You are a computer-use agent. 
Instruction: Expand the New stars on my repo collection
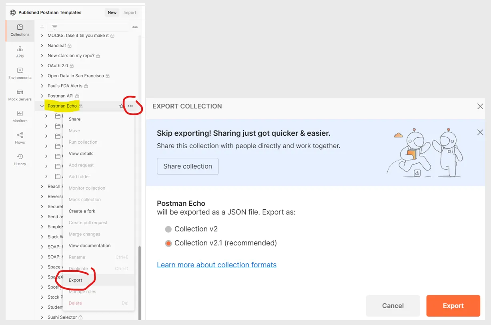coord(42,56)
